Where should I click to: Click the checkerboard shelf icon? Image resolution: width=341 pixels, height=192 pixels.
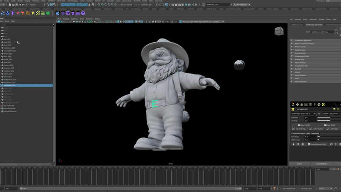38,13
